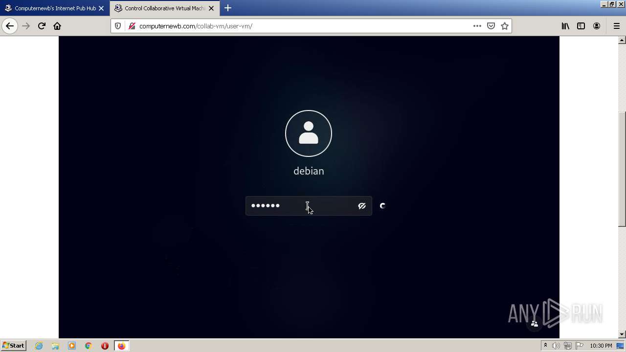The image size is (626, 352).
Task: Toggle password visibility eye icon
Action: tap(362, 206)
